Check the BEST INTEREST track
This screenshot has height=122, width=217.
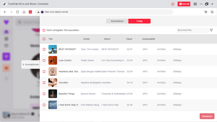[x=44, y=49]
